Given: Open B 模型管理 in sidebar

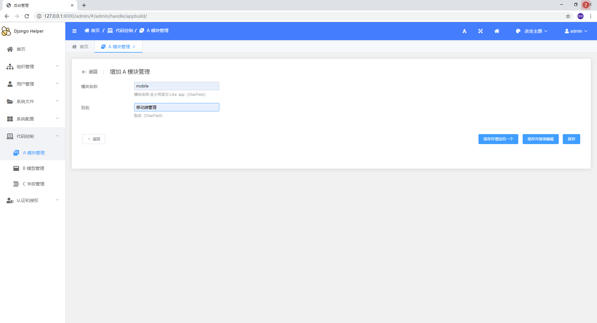Looking at the screenshot, I should click(x=33, y=168).
